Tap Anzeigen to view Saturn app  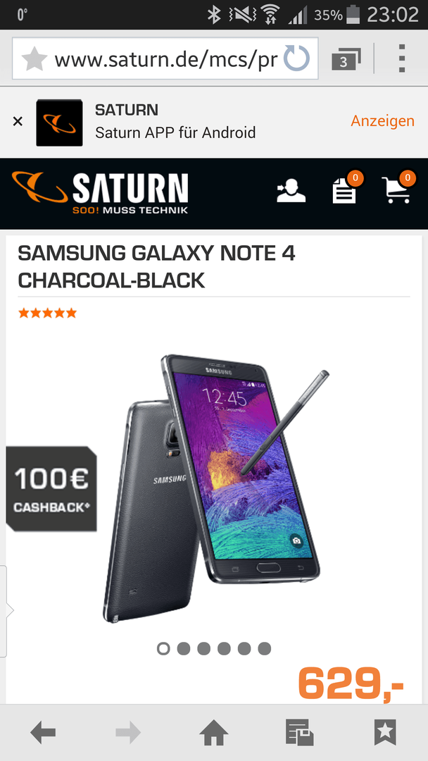pyautogui.click(x=382, y=121)
